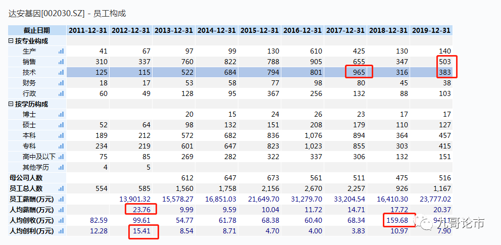Screen dimensions: 501x245
Task: Select 2,670 in 员工总人数 row
Action: coord(314,188)
